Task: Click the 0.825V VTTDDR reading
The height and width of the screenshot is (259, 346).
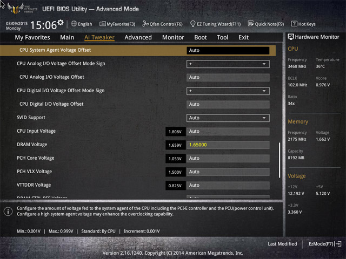Action: pyautogui.click(x=175, y=186)
